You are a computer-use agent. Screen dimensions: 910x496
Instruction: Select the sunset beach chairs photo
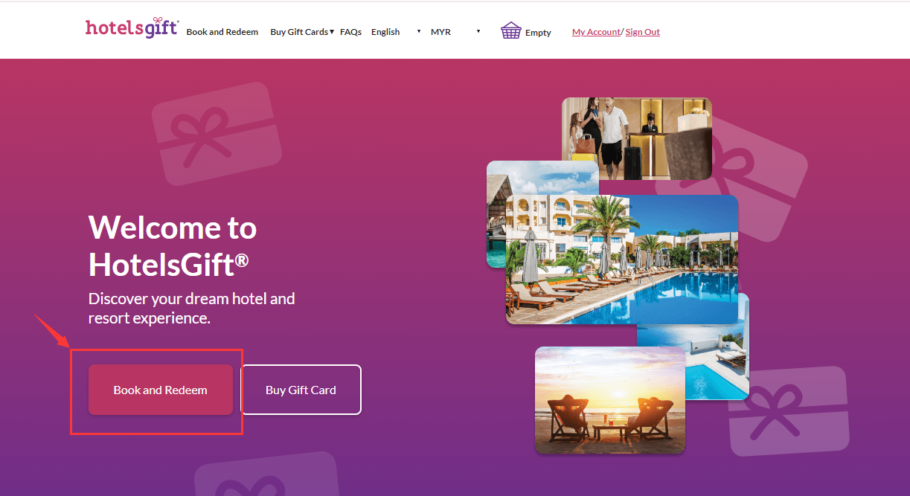point(610,400)
